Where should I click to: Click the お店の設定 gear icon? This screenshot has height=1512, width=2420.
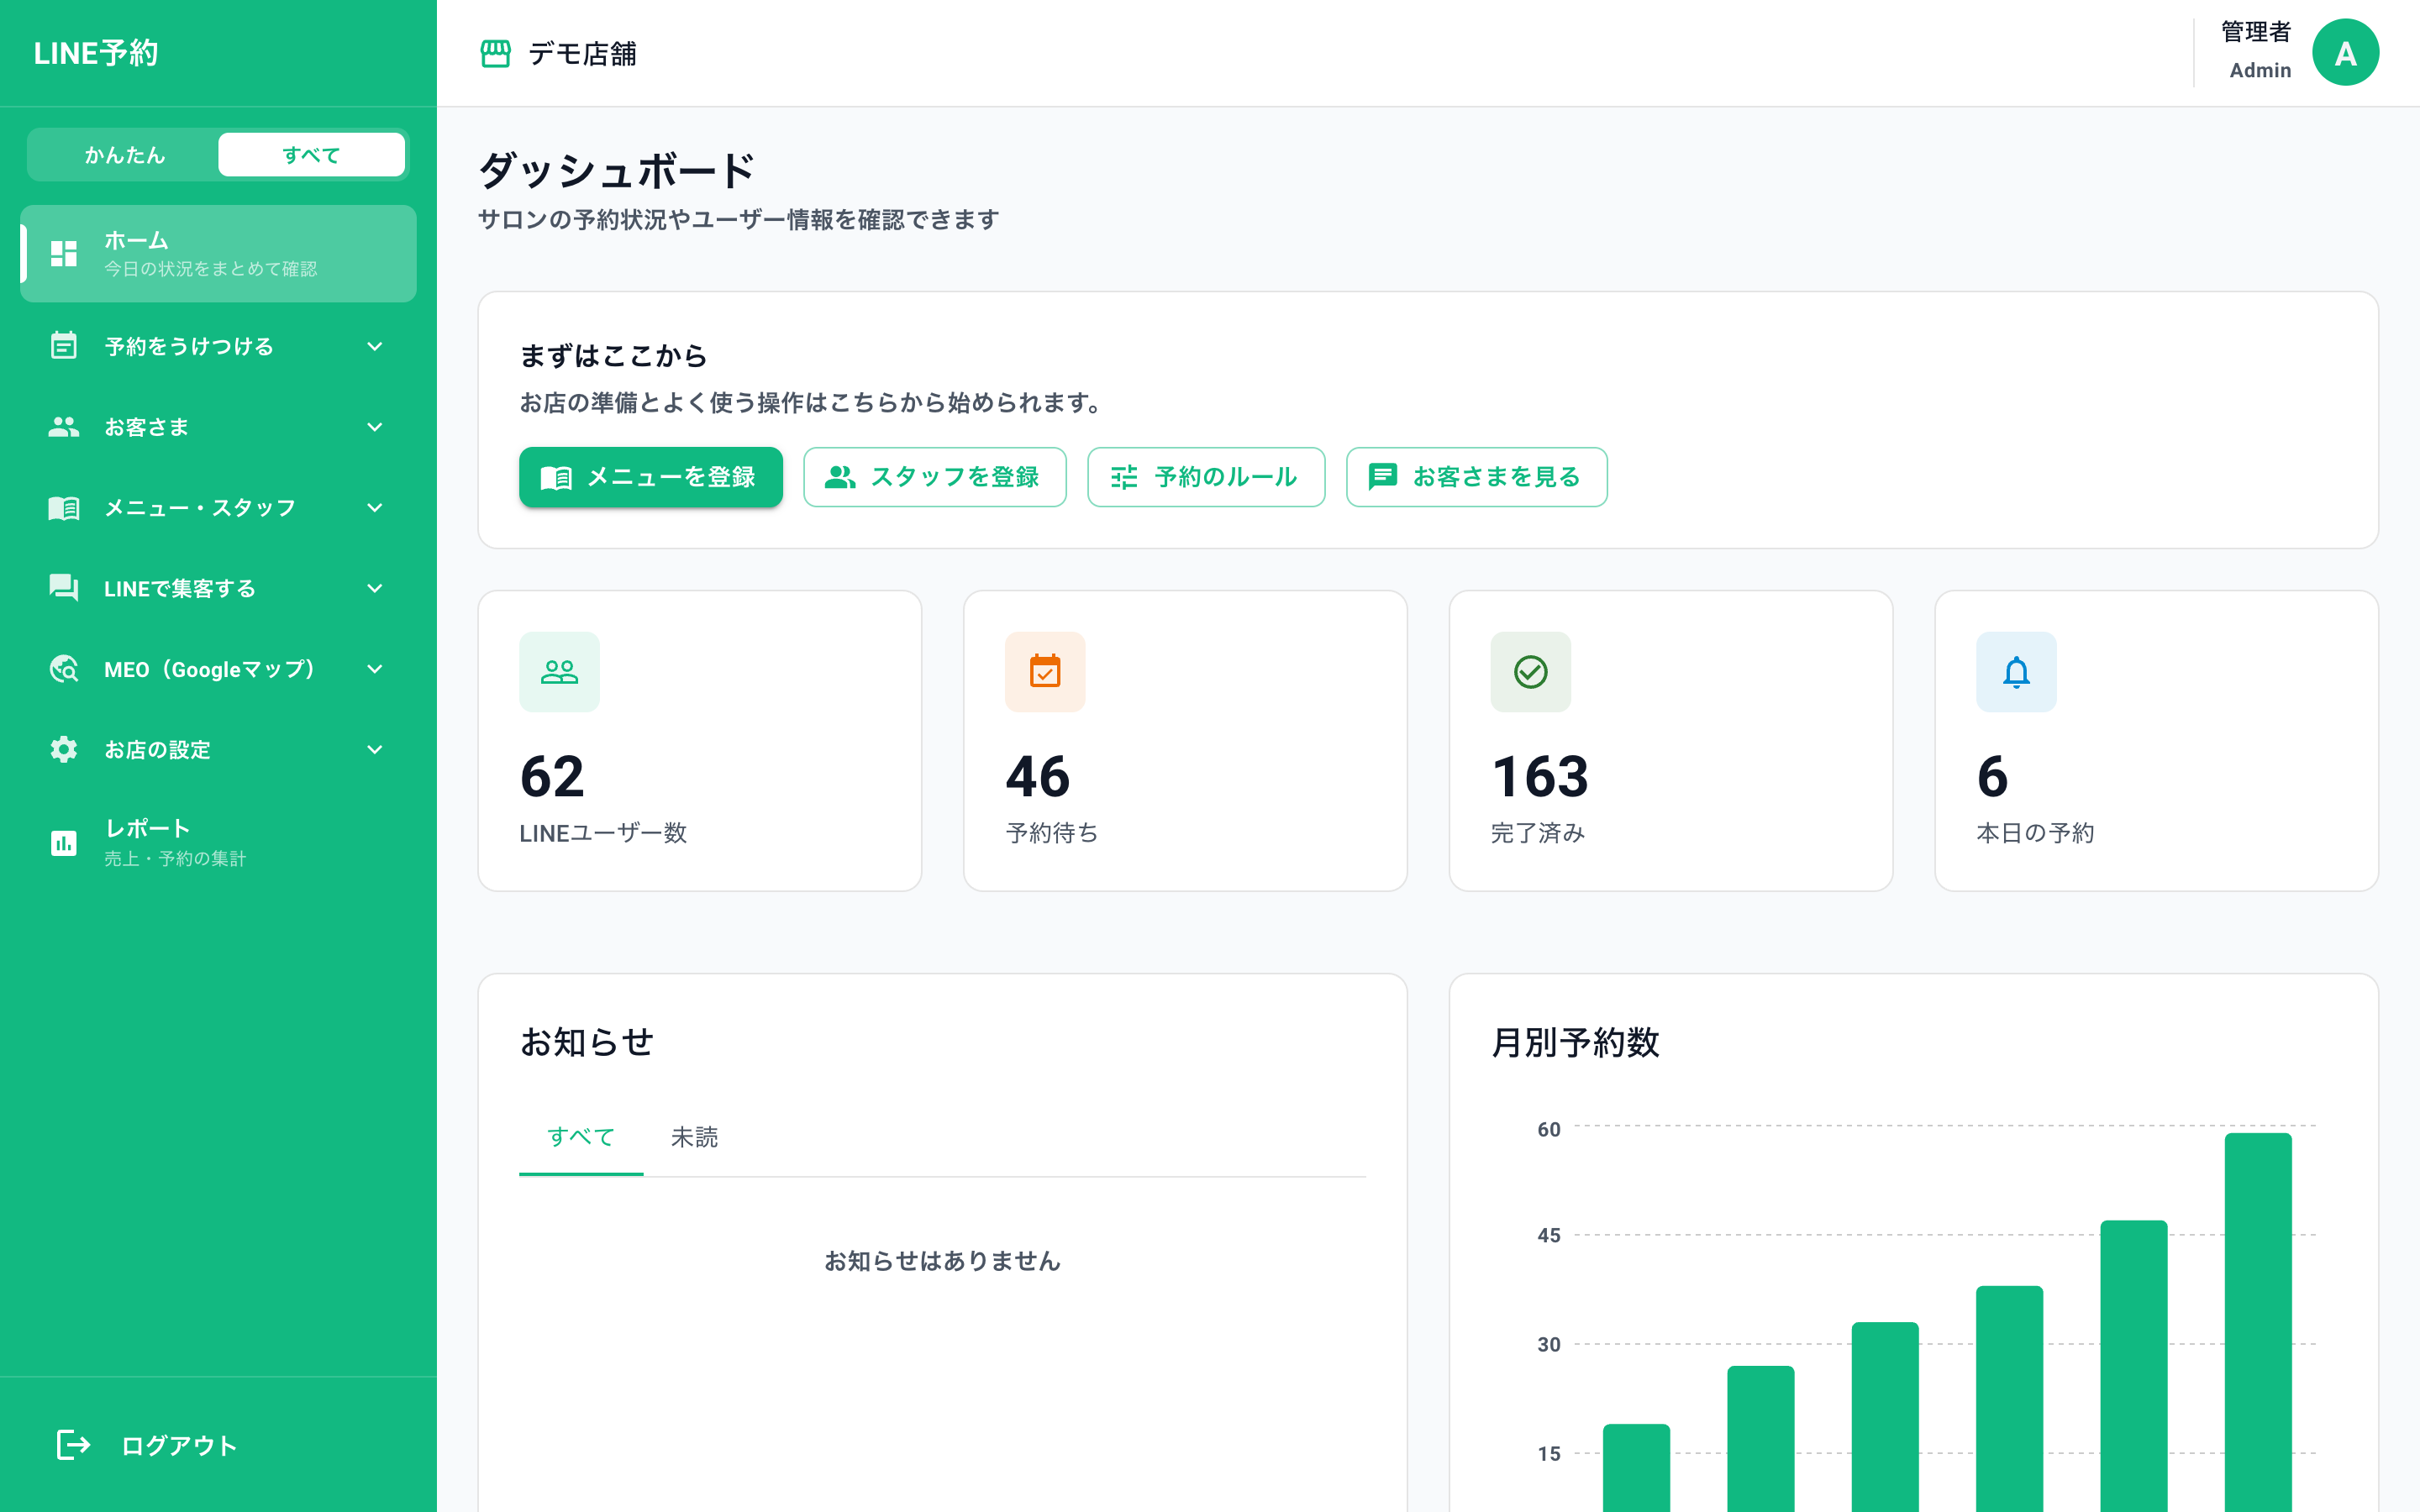pos(64,750)
